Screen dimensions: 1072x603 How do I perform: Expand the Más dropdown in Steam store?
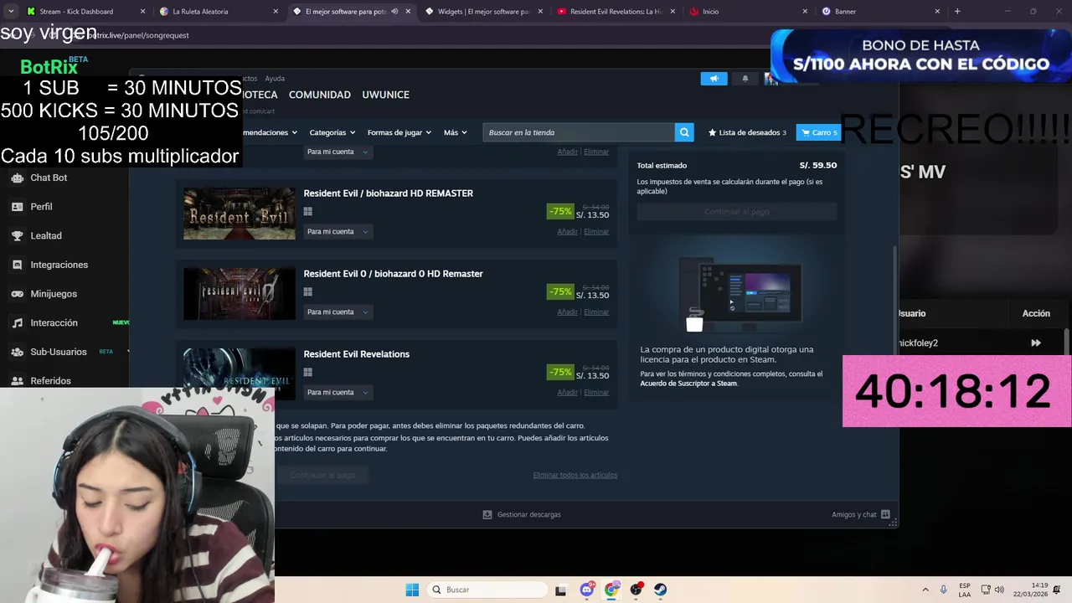coord(455,132)
